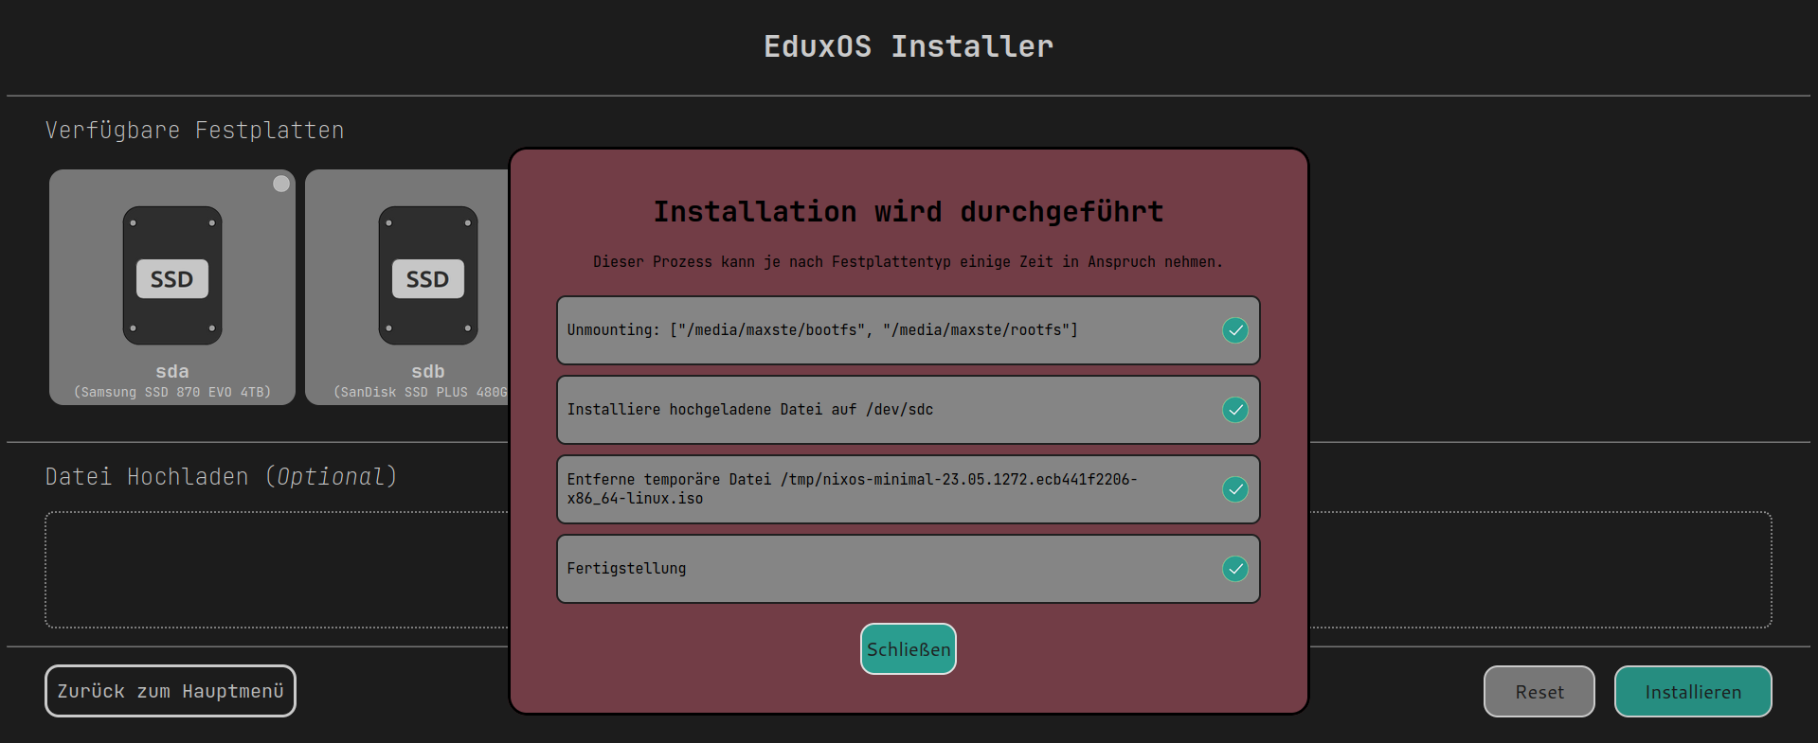Click the Samsung SSD 870 EVO 4TB label
The image size is (1818, 743).
[172, 392]
